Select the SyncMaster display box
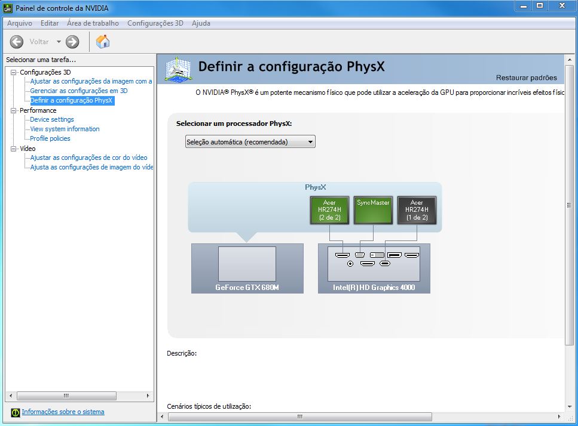This screenshot has width=578, height=426. pyautogui.click(x=373, y=210)
